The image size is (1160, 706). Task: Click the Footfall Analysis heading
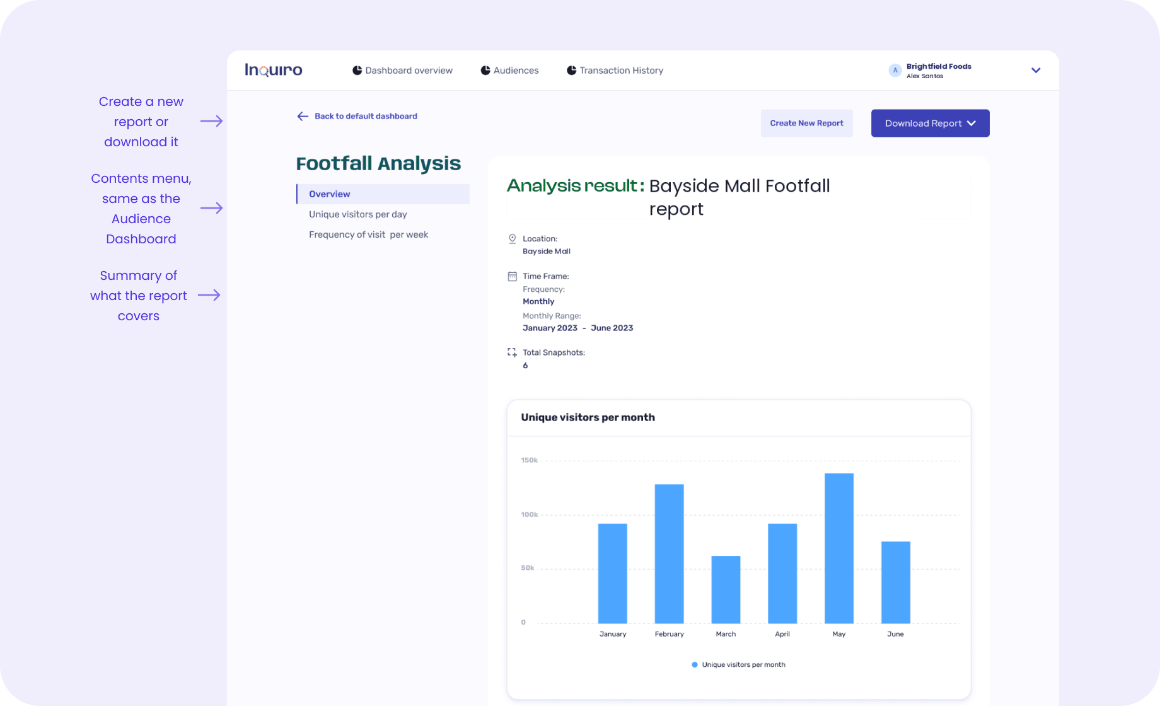(x=378, y=163)
